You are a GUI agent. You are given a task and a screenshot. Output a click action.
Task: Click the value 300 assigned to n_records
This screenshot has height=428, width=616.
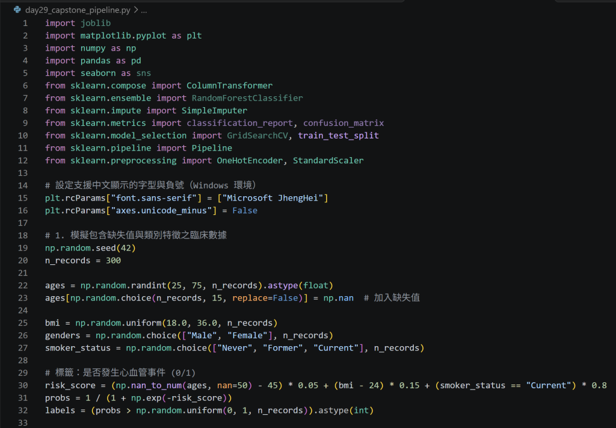pyautogui.click(x=113, y=261)
